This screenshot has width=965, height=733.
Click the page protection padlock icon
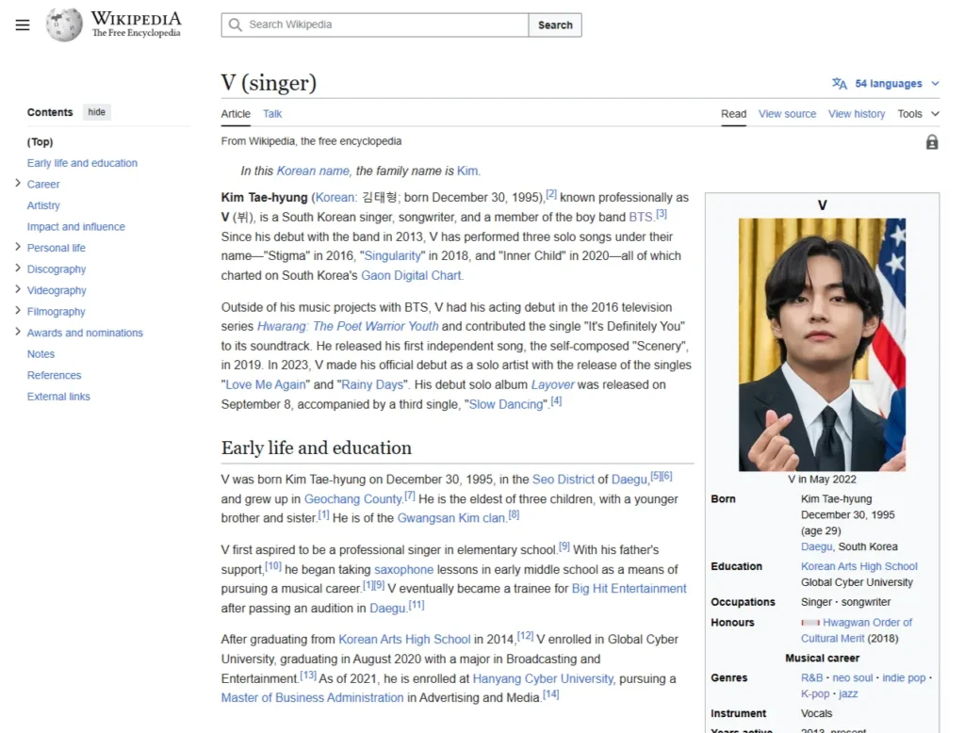[x=931, y=141]
